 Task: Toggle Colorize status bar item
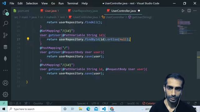click(x=149, y=103)
